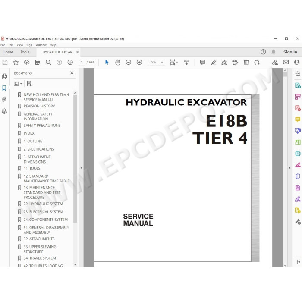Open the Edit menu
This screenshot has height=302, width=302.
[x=11, y=45]
